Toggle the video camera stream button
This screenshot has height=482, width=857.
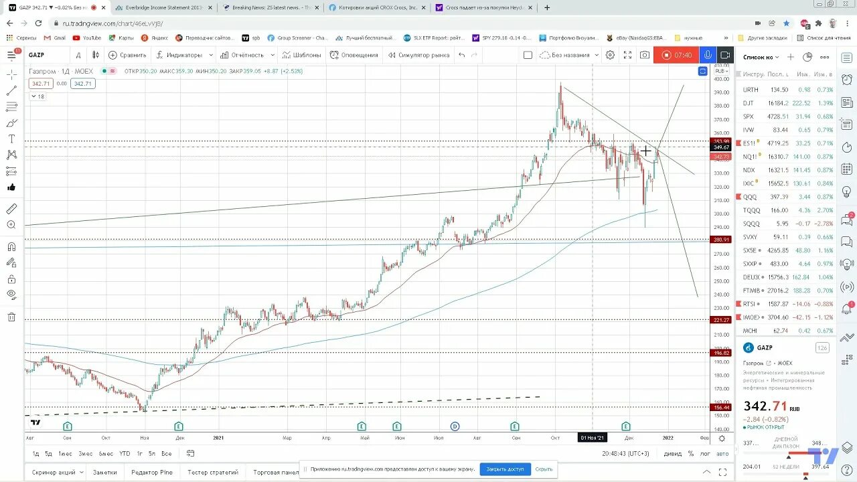pyautogui.click(x=725, y=55)
